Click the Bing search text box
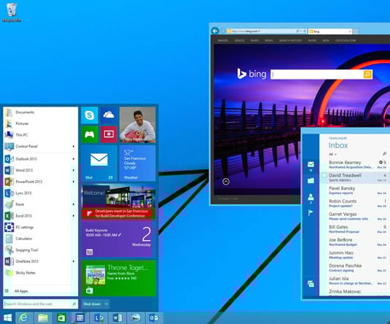 tap(317, 74)
